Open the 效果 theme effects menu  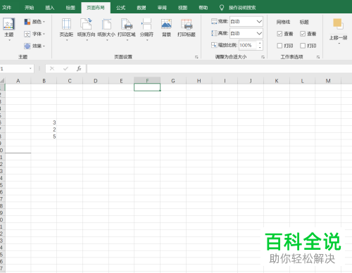(x=34, y=46)
